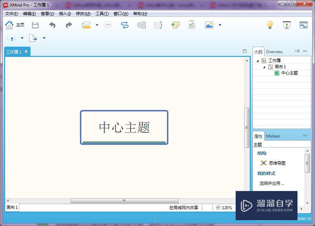This screenshot has height=226, width=315.
Task: Insert a topic using toolbar icon
Action: pyautogui.click(x=86, y=25)
